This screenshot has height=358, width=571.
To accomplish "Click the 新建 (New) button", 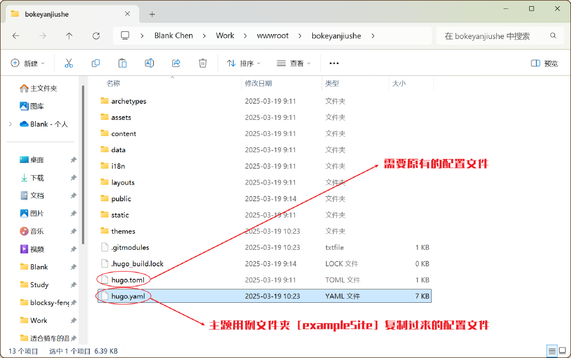I will point(25,63).
